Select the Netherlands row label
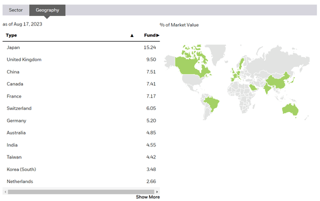 click(20, 181)
